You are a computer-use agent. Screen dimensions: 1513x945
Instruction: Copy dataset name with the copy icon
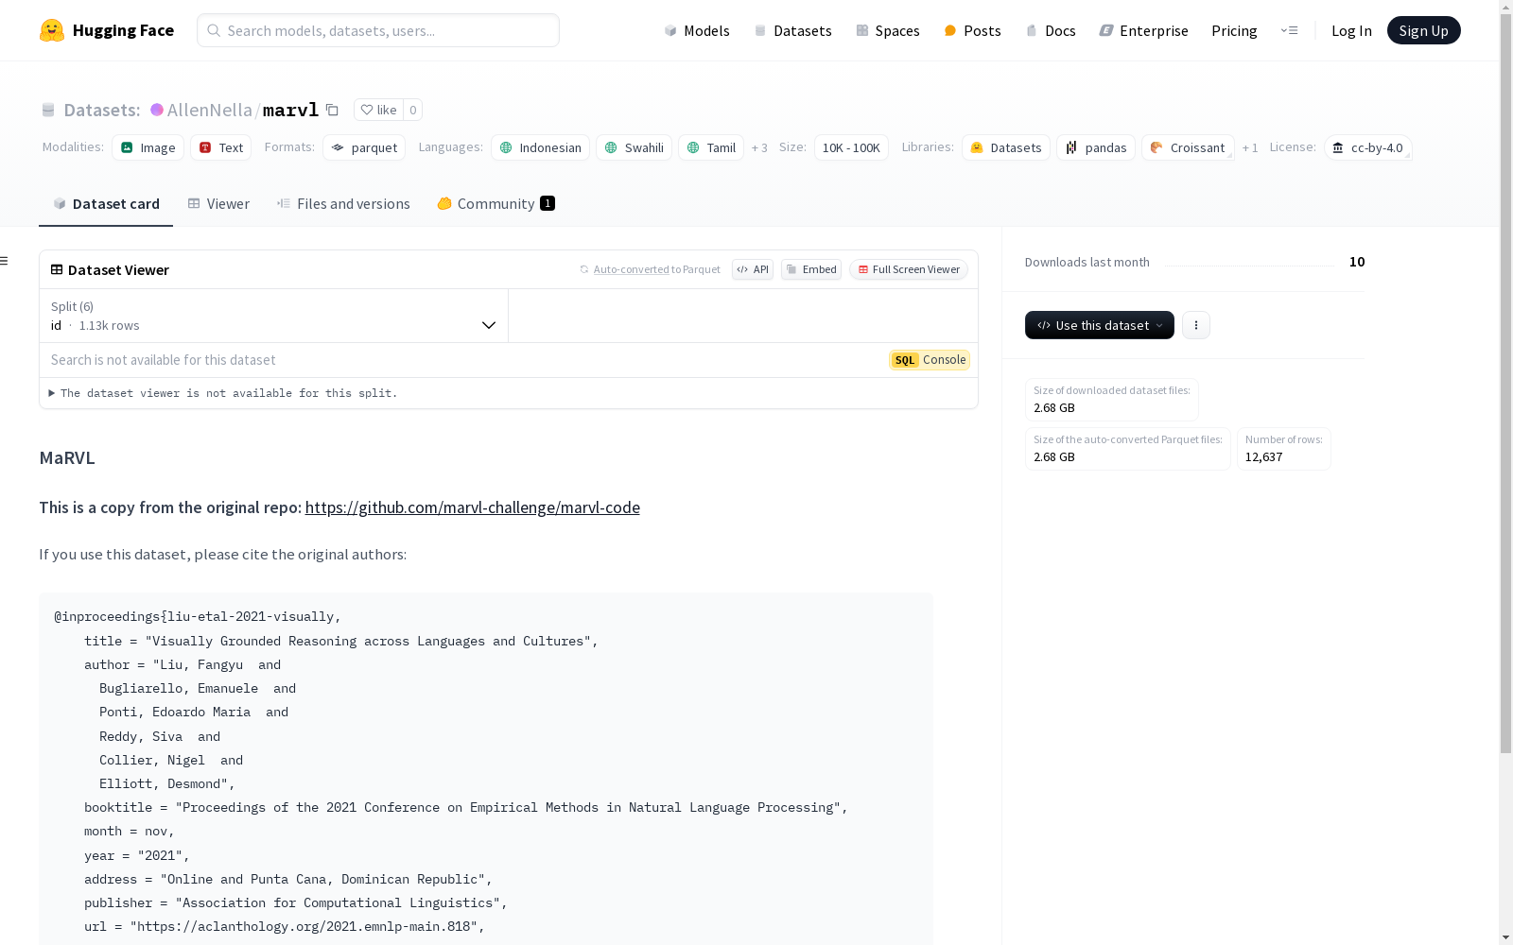coord(332,110)
